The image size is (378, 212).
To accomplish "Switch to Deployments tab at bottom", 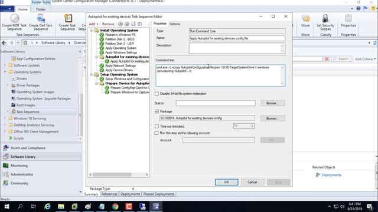I will pyautogui.click(x=130, y=194).
